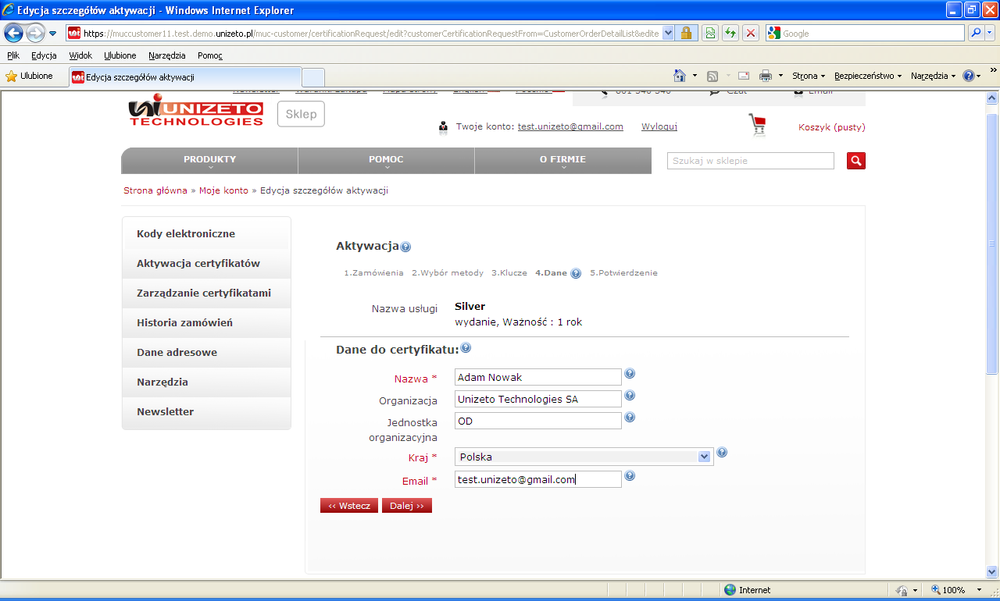Click the compatibility view icon in address bar
Image resolution: width=1000 pixels, height=601 pixels.
pos(710,33)
